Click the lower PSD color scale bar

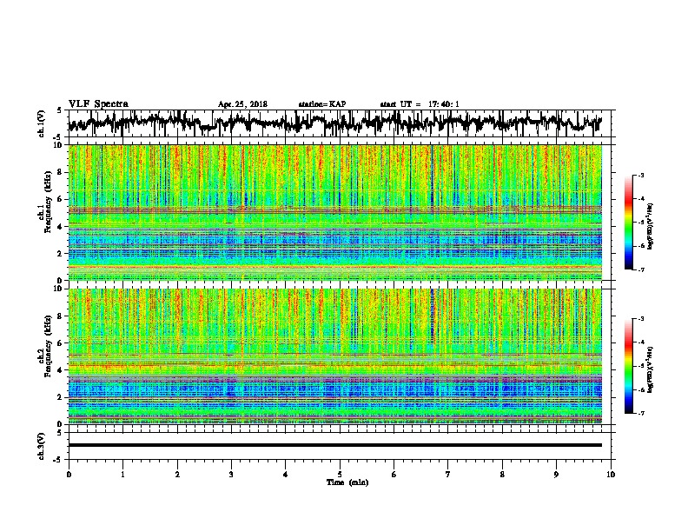click(x=629, y=366)
